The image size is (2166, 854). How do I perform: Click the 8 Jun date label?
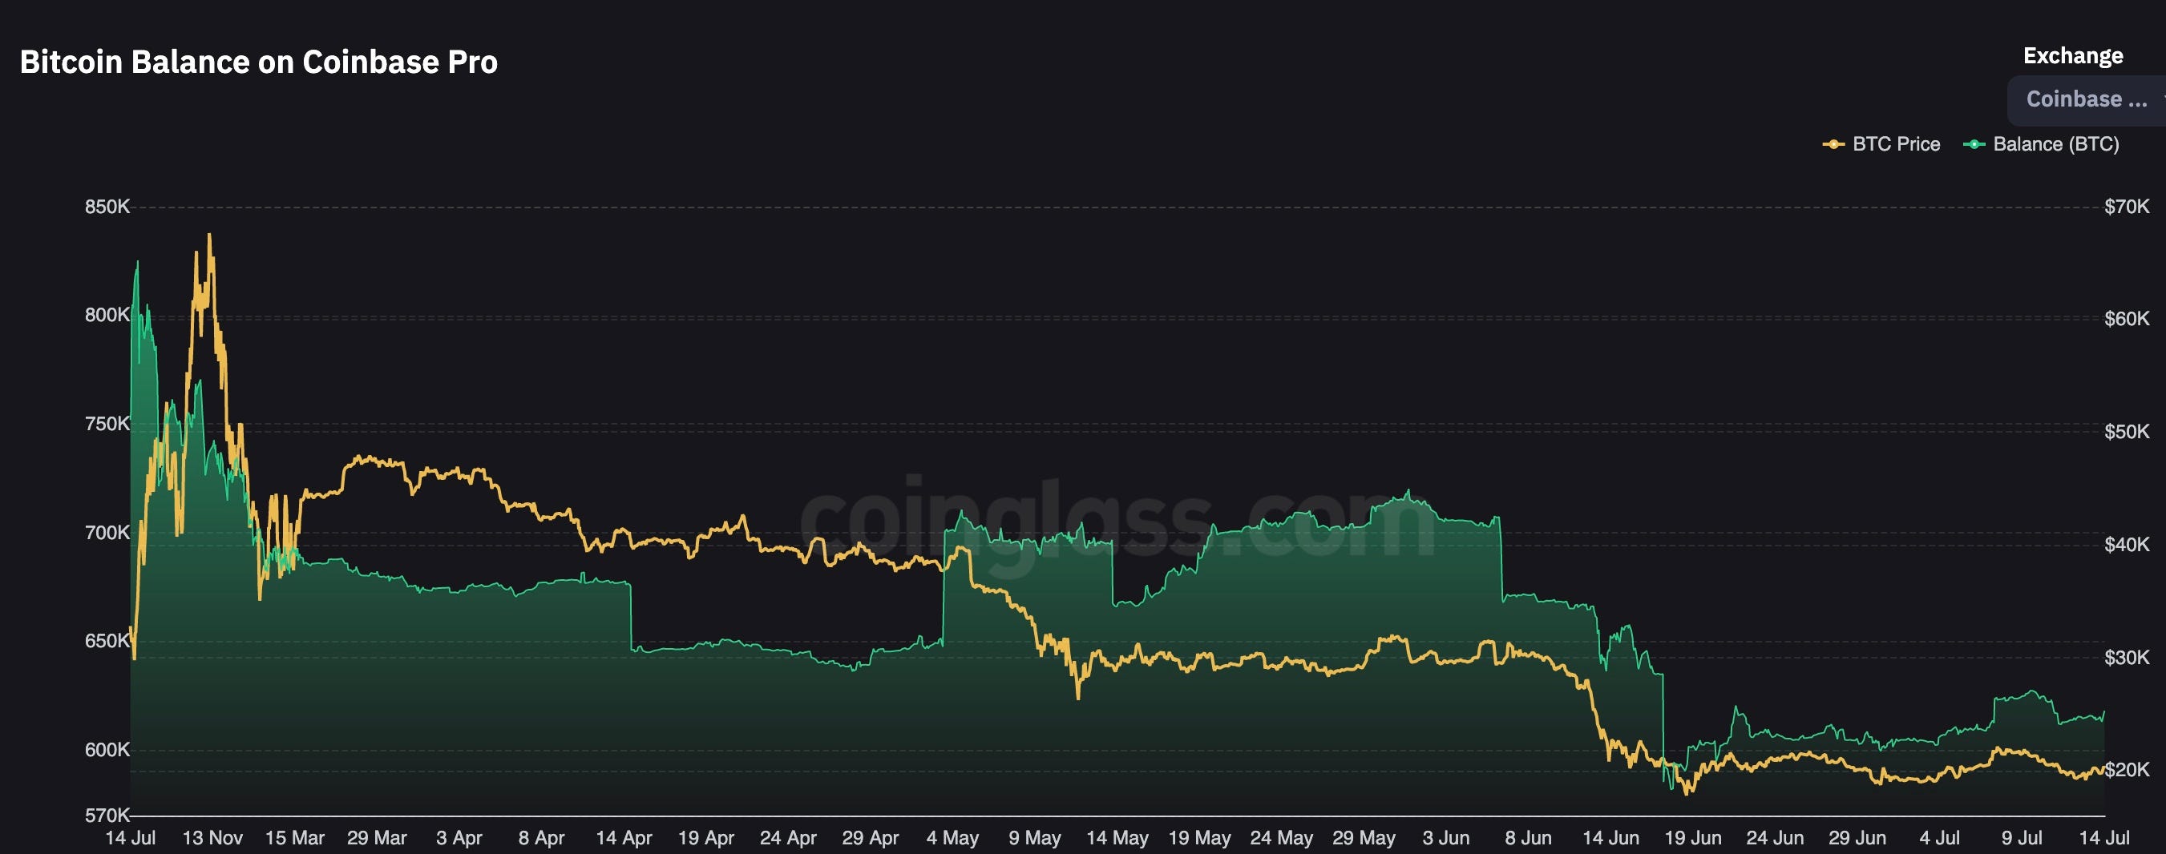click(1529, 838)
